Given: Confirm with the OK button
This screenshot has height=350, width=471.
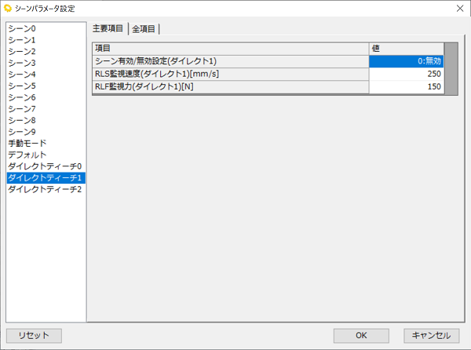Looking at the screenshot, I should click(x=361, y=336).
